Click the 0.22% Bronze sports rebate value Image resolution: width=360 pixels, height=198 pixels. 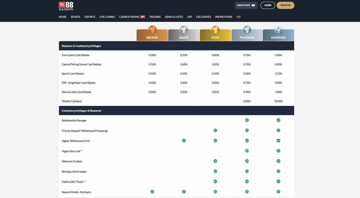pos(152,74)
